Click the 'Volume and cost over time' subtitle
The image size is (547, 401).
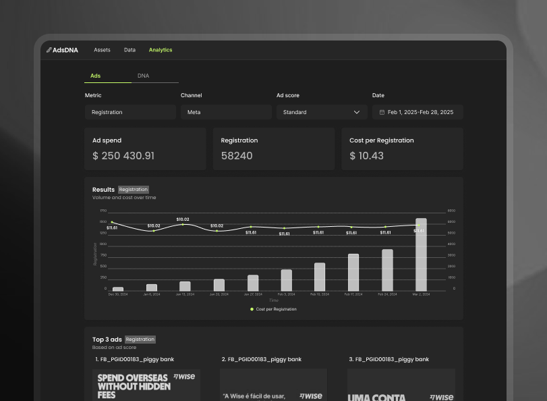tap(124, 197)
